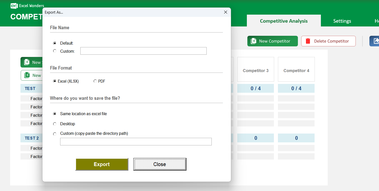Viewport: 379px width, 191px height.
Task: Choose "Same location as excel file"
Action: (55, 114)
